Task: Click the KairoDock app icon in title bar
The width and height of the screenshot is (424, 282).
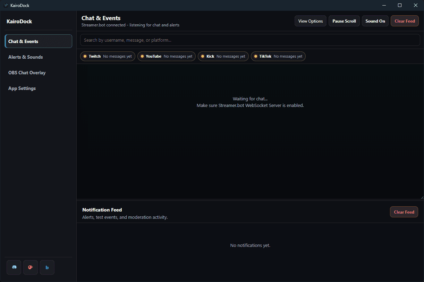Action: [6, 5]
